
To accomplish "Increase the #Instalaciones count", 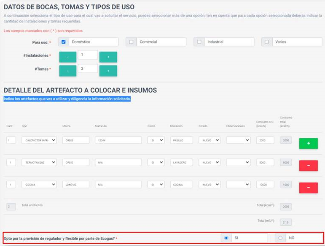I will [108, 57].
